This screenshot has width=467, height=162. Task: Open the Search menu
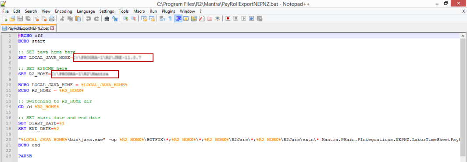pyautogui.click(x=31, y=11)
